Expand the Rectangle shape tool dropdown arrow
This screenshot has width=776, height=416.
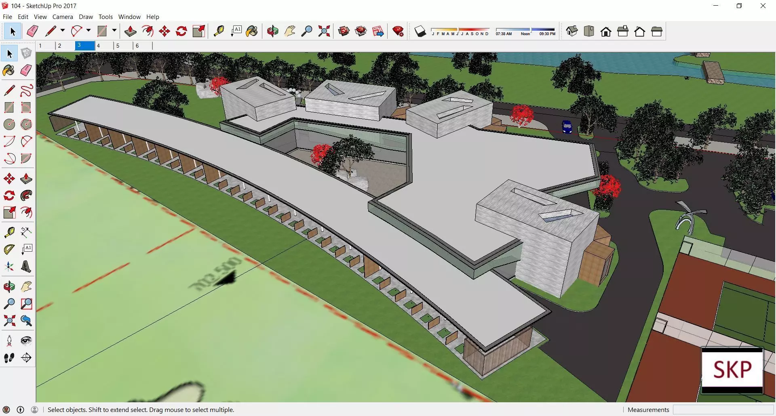(x=114, y=31)
